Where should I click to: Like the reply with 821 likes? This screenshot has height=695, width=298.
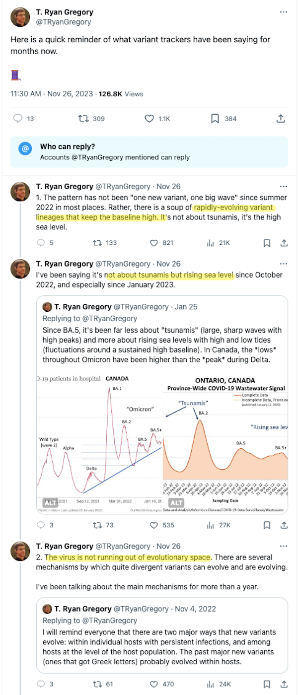pos(154,243)
